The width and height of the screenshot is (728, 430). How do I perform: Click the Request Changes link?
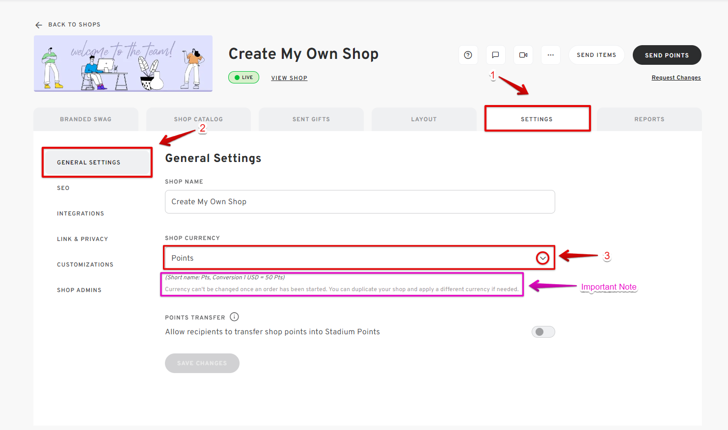pyautogui.click(x=676, y=77)
